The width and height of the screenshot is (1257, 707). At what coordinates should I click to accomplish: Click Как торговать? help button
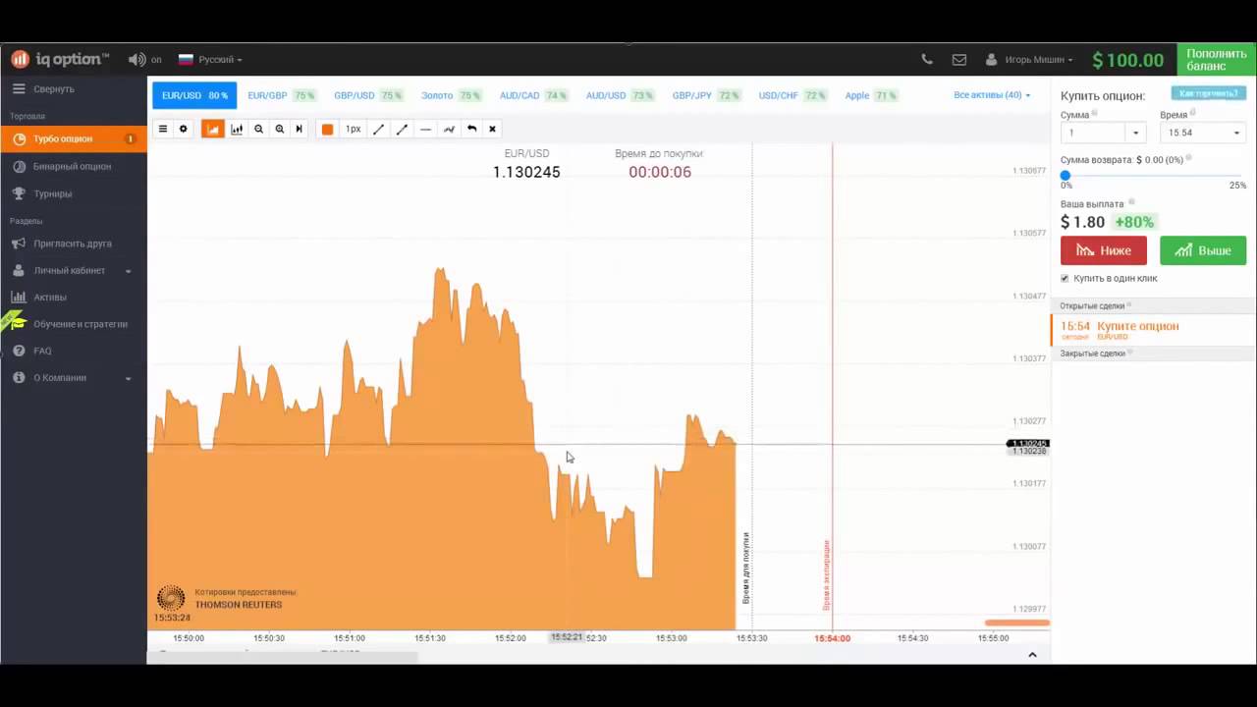tap(1208, 93)
